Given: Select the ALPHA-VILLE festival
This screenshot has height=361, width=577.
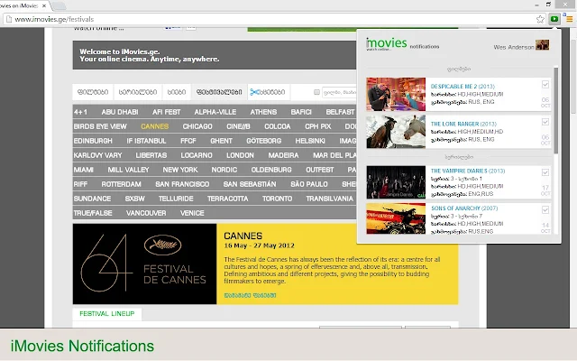Looking at the screenshot, I should pos(215,112).
